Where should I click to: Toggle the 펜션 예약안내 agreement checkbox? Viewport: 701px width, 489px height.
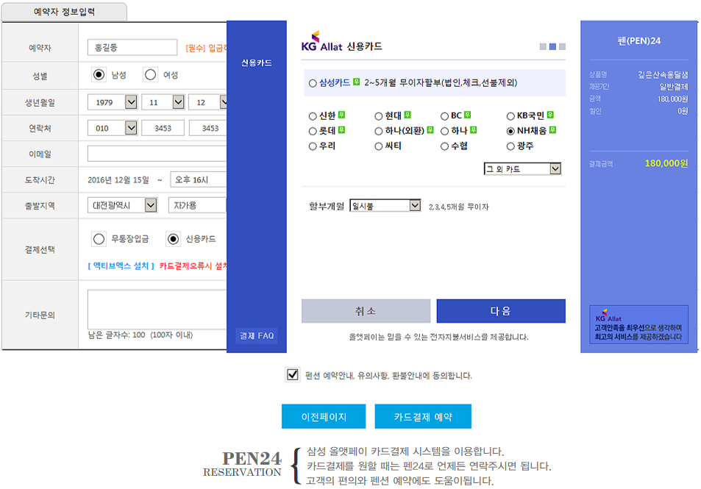[292, 374]
